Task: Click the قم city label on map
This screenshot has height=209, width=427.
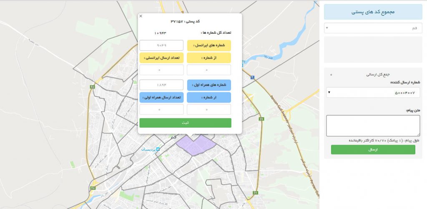Action: point(173,138)
